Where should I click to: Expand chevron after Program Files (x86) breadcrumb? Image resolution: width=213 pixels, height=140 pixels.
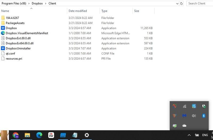(x=29, y=3)
